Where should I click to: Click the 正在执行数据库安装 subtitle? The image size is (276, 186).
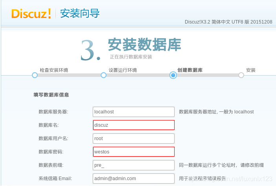click(x=131, y=57)
